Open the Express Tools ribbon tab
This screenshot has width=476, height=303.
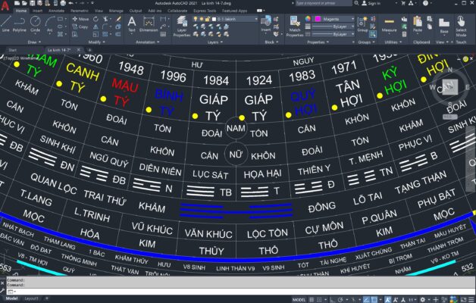[x=203, y=11]
